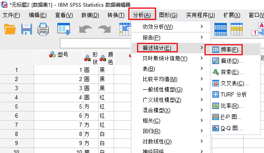Click the Q-Q plot icon
Screen dimensions: 264x153
216,128
